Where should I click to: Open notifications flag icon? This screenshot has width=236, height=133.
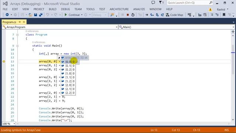tap(161, 3)
